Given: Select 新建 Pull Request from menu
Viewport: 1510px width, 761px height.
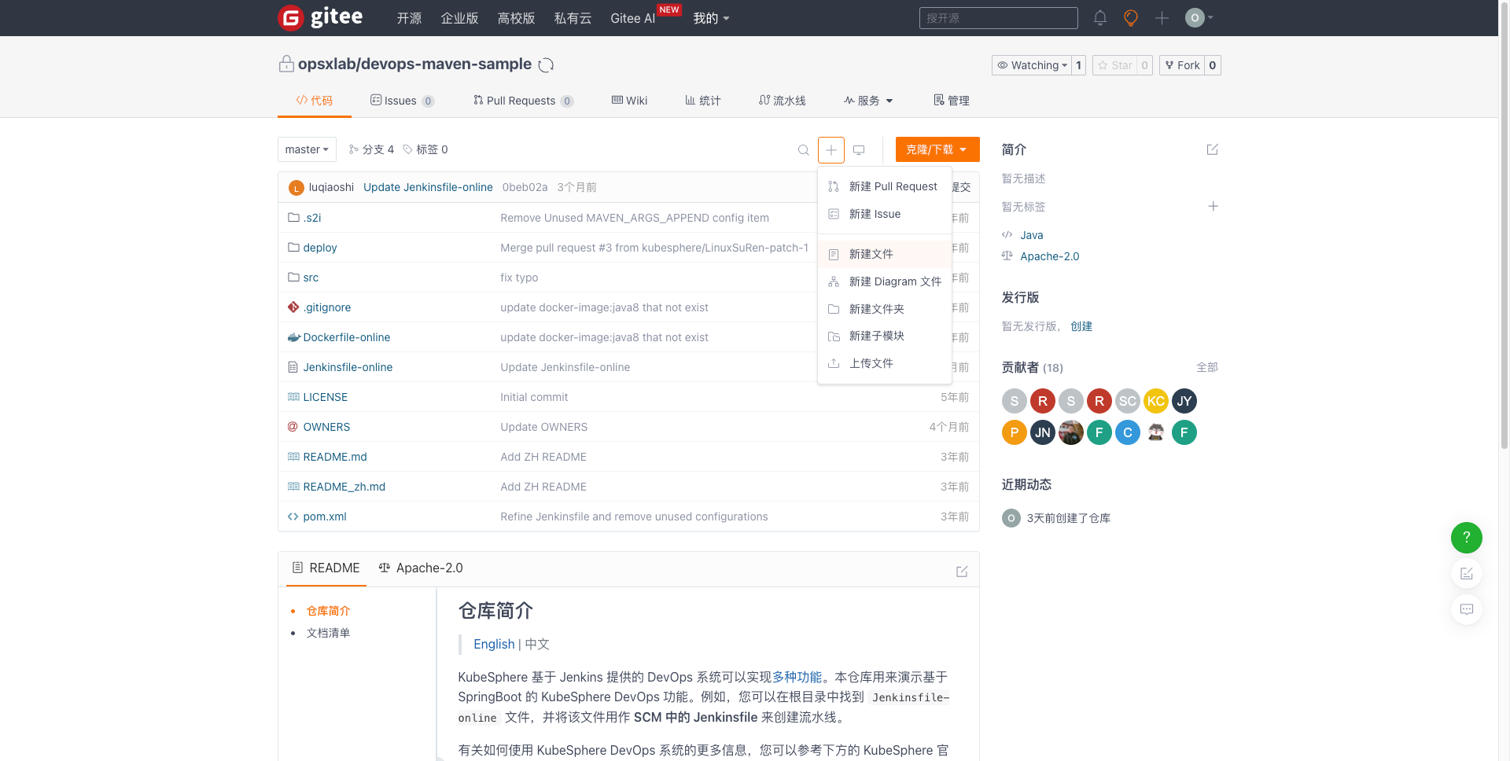Looking at the screenshot, I should (x=885, y=186).
